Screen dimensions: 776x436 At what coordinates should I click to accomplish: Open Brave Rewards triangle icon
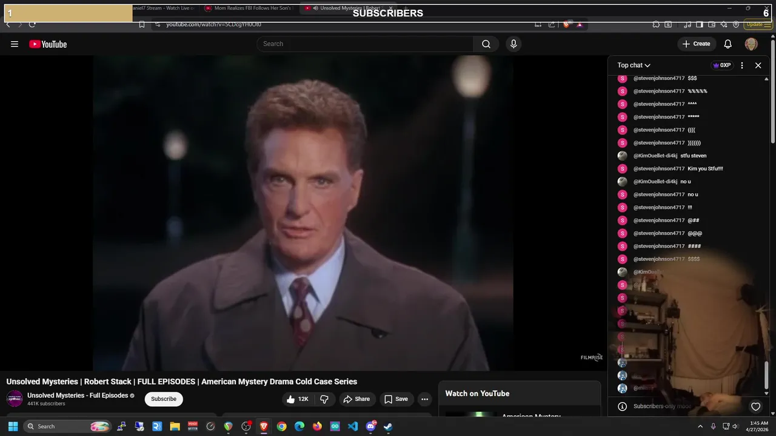(580, 25)
